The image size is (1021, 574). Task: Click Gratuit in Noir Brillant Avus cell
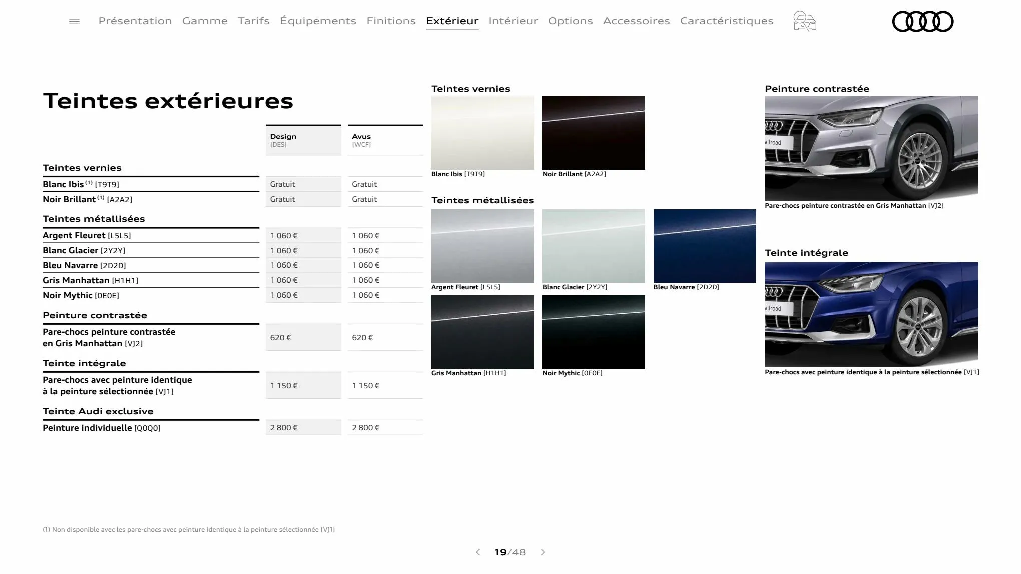tap(364, 199)
